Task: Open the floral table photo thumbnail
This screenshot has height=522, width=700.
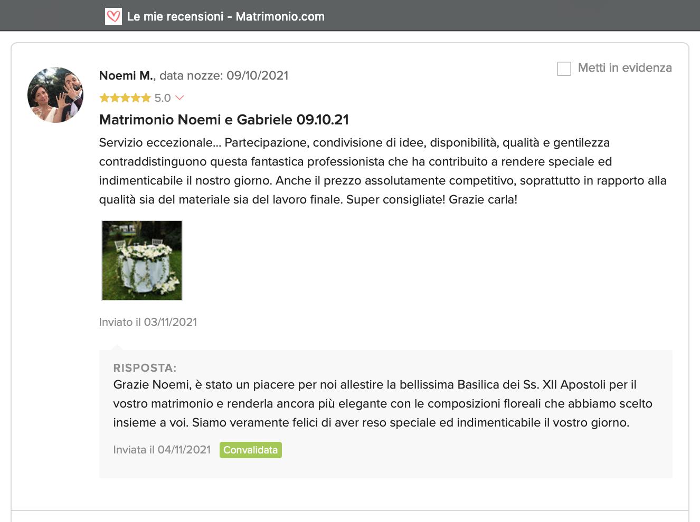Action: click(142, 260)
